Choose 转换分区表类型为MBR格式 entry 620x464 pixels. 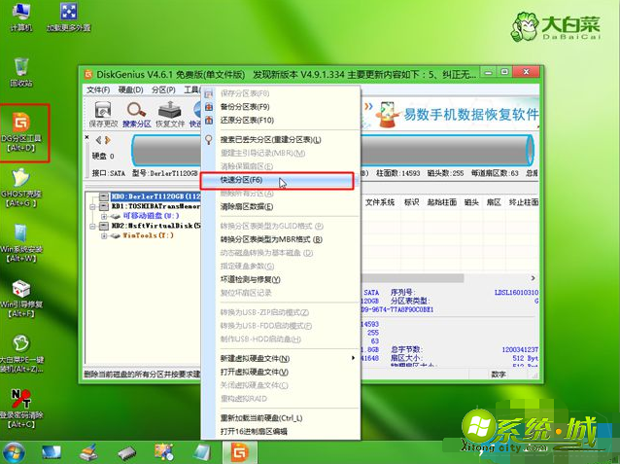click(281, 239)
